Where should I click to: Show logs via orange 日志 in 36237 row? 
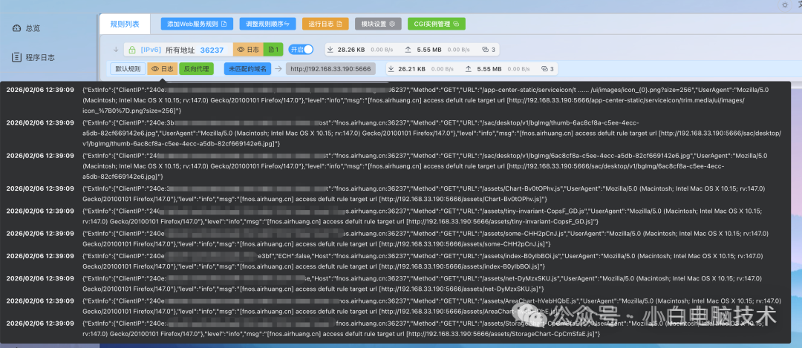point(248,50)
